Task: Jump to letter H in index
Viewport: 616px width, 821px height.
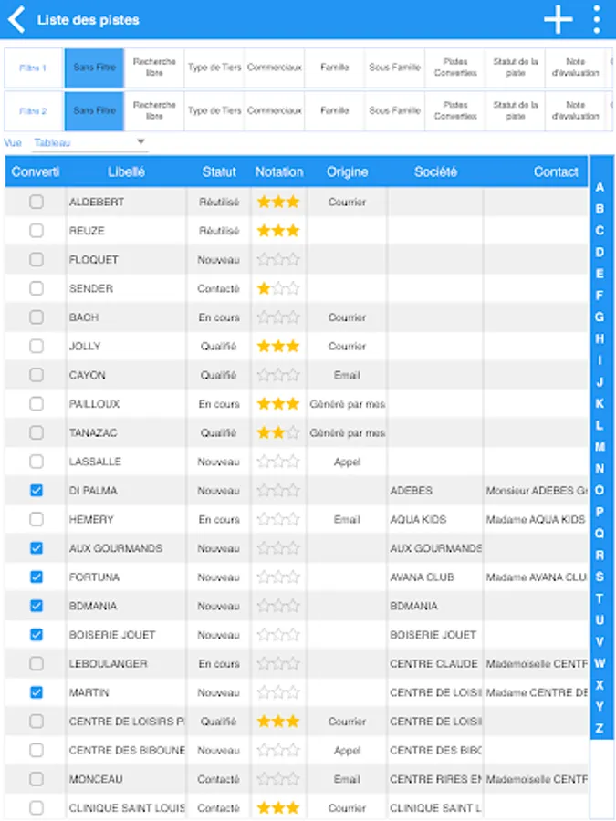Action: coord(600,338)
